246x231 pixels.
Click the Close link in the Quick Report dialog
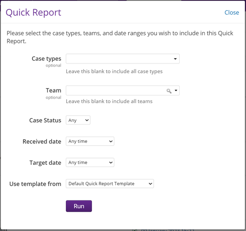pyautogui.click(x=231, y=12)
